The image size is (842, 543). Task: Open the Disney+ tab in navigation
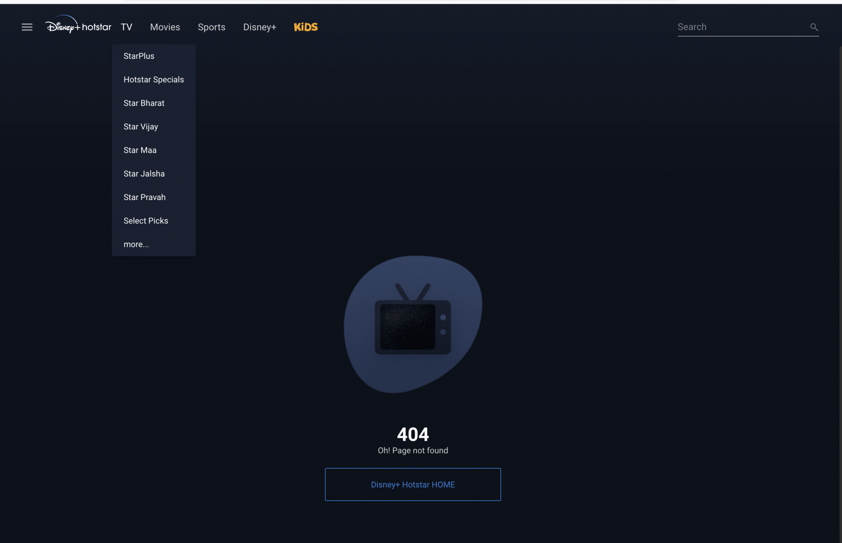[x=259, y=27]
